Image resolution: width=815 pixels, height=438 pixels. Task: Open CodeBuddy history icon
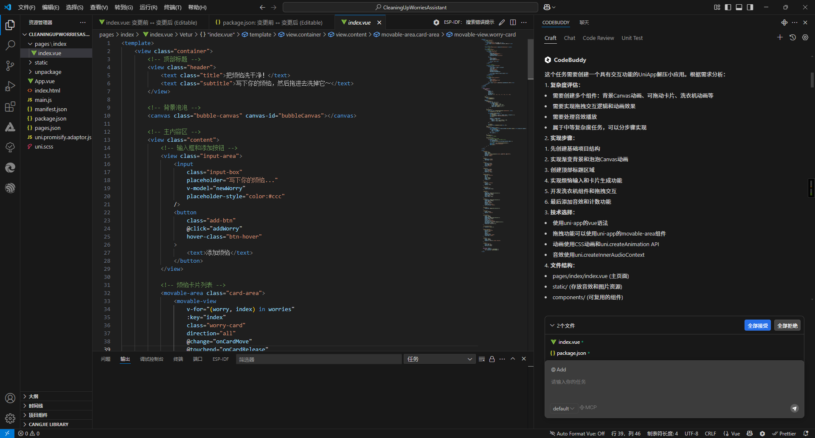click(793, 37)
